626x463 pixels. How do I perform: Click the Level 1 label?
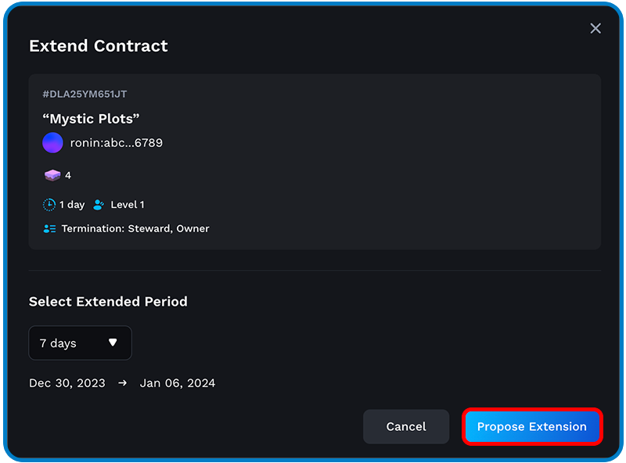[x=128, y=205]
